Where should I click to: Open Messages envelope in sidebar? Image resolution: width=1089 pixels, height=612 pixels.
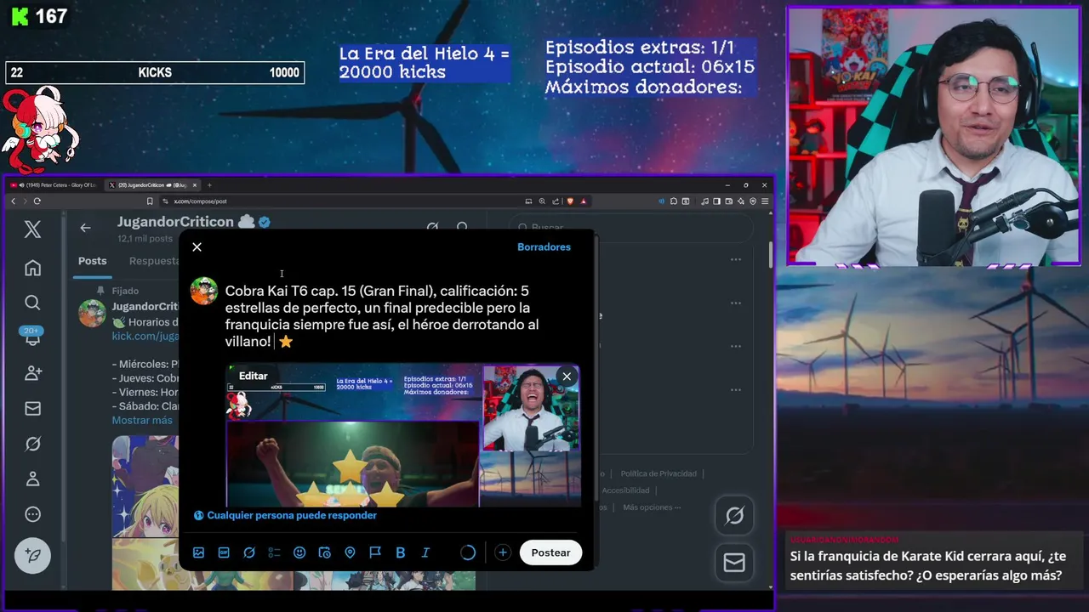[x=32, y=409]
